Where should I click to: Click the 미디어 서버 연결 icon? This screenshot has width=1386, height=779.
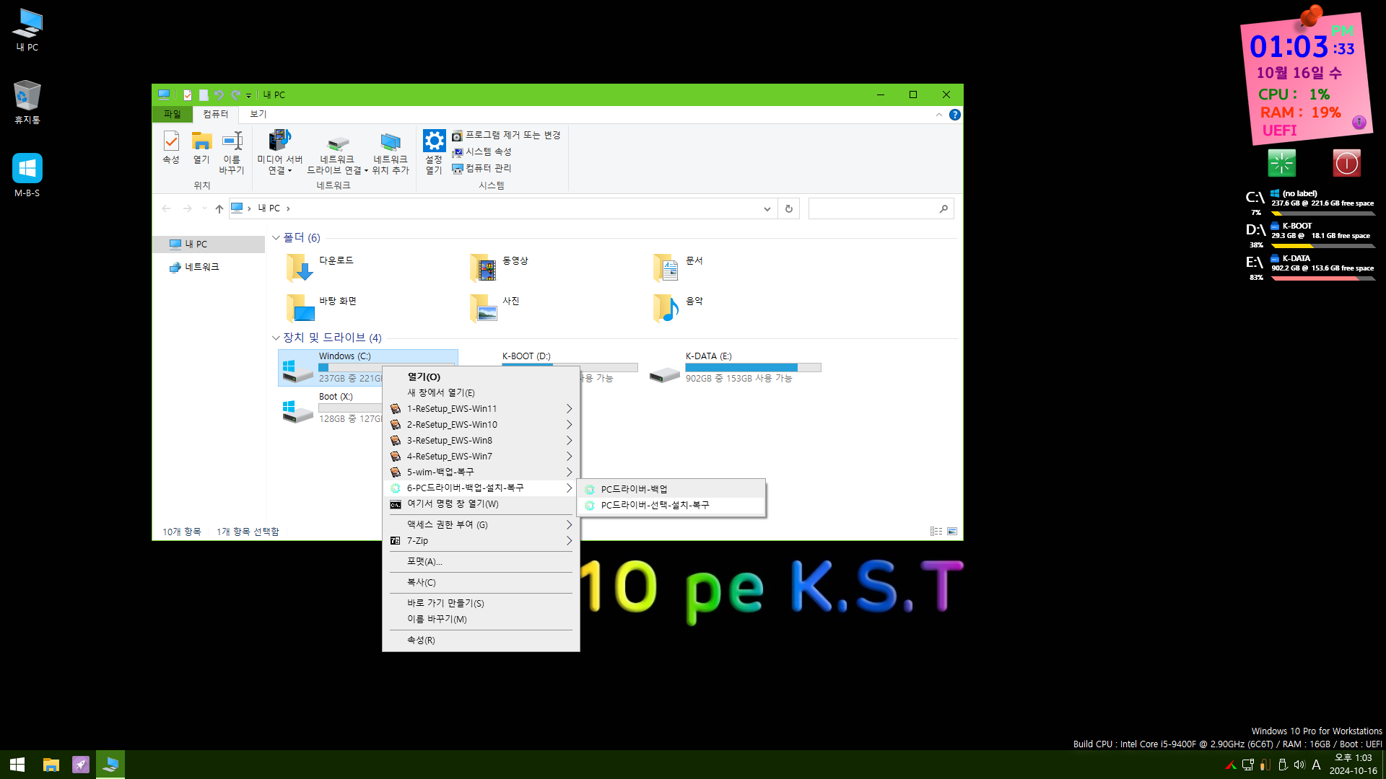[280, 152]
